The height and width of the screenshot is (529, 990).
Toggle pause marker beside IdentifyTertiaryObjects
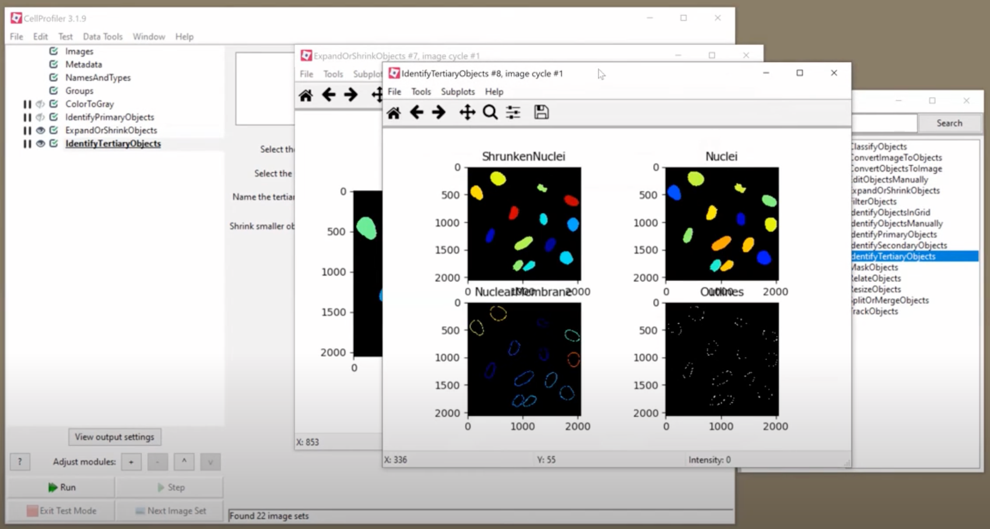click(x=27, y=144)
